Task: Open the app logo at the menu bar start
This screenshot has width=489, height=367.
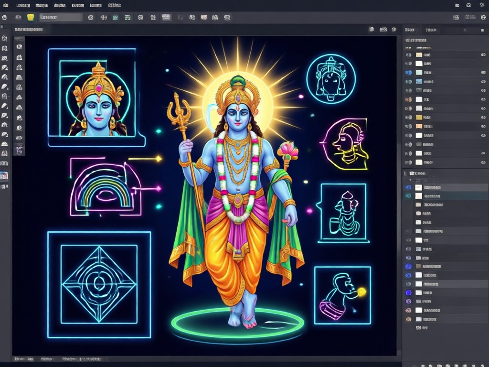Action: click(6, 5)
